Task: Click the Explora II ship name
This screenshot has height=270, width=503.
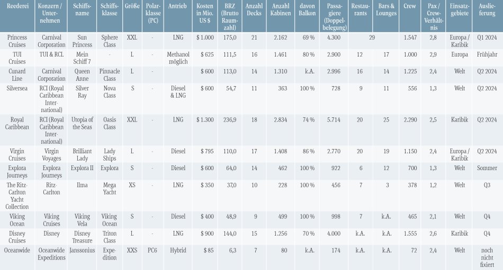Action: [82, 168]
